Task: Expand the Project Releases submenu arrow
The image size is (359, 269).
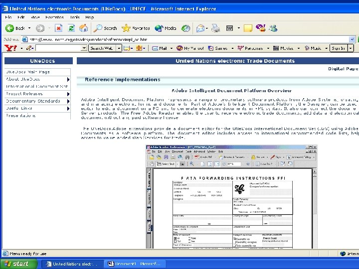Action: click(68, 94)
